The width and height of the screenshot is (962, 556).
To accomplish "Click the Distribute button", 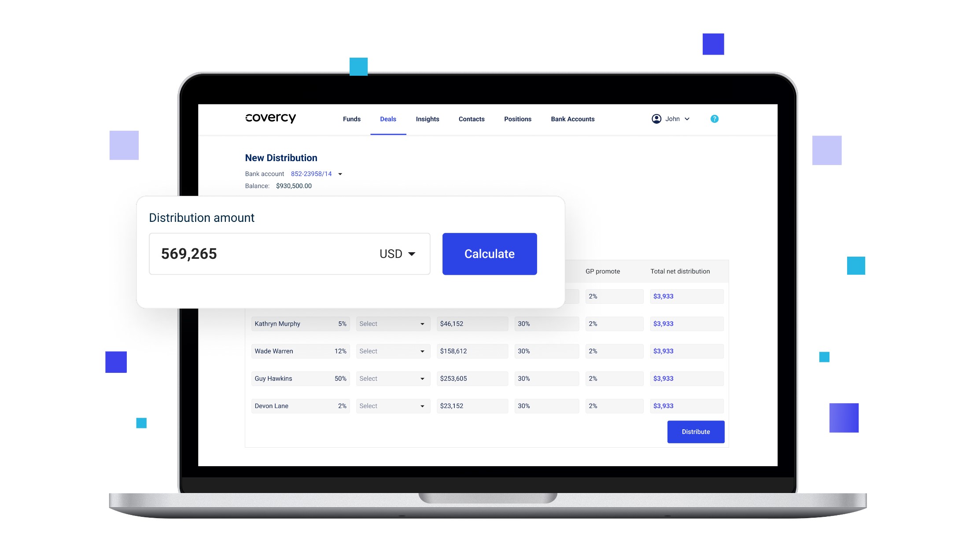I will pos(696,431).
